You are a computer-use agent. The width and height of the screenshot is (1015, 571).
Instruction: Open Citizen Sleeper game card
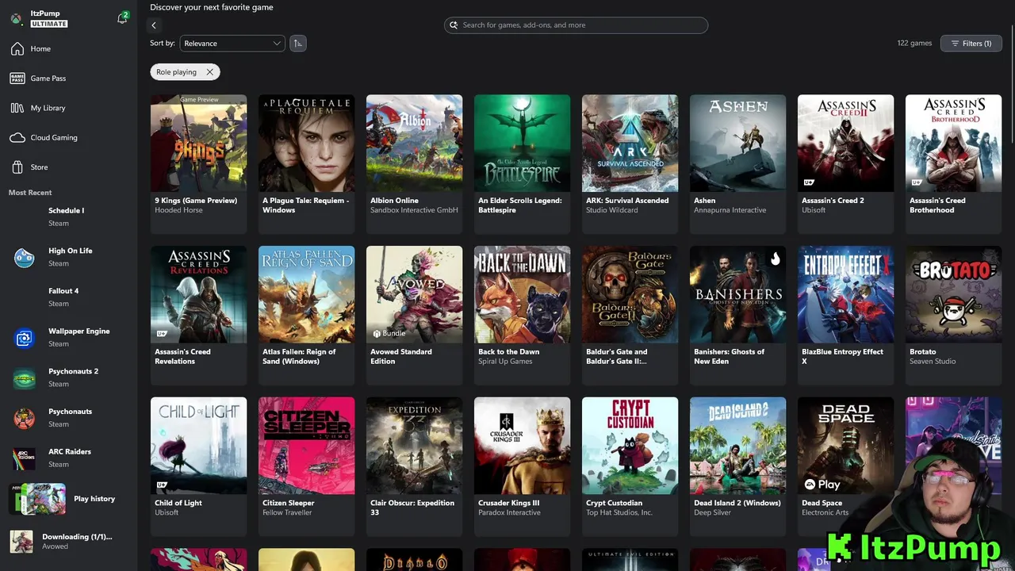(x=306, y=466)
